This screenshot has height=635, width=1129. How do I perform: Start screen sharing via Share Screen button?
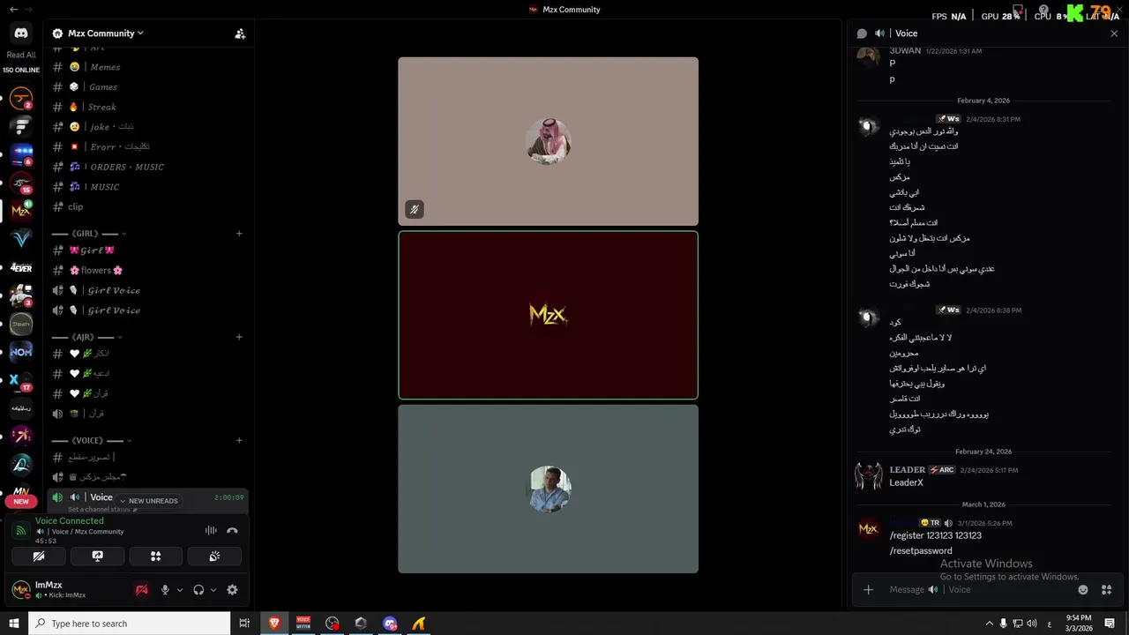pos(98,557)
